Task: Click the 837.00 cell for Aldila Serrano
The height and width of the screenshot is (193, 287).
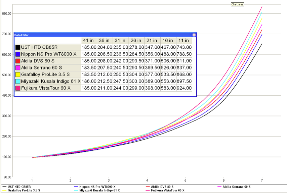Action: [184, 68]
